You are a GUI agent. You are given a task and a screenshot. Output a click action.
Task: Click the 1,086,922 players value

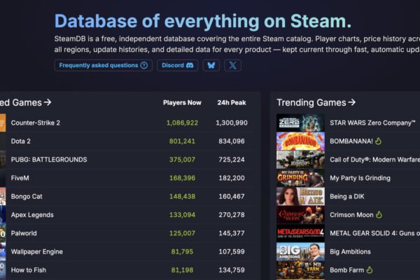pos(182,122)
